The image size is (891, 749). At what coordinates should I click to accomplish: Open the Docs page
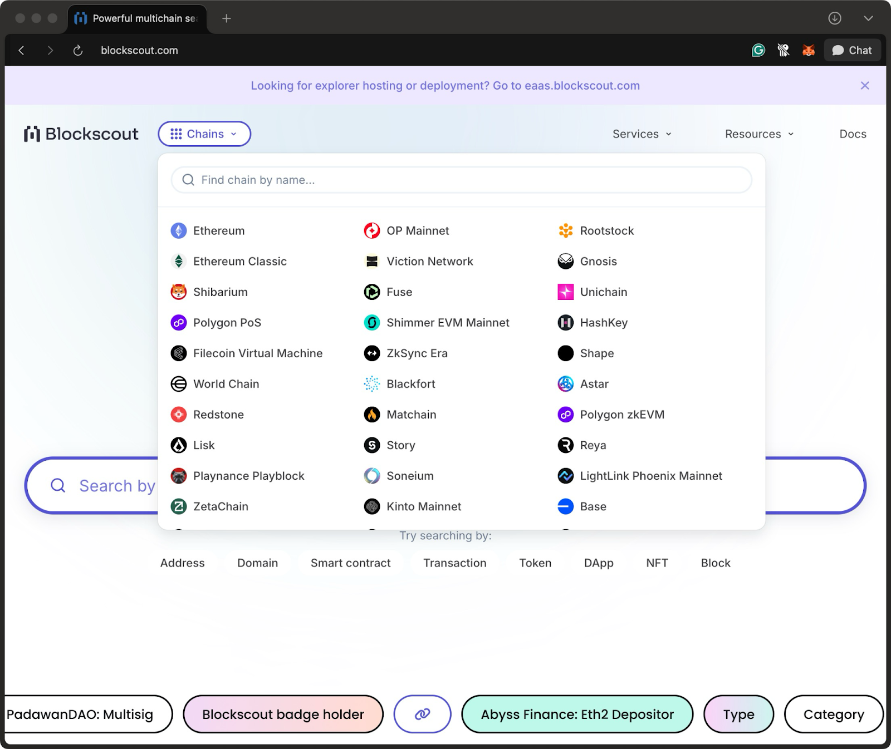[853, 134]
